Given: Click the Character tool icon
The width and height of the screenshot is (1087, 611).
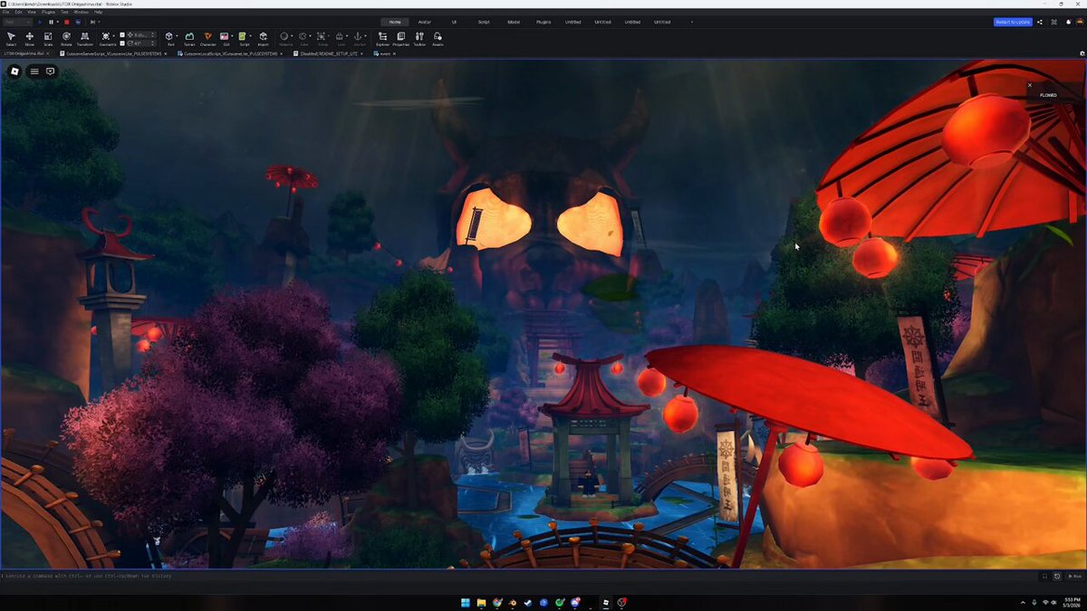Looking at the screenshot, I should pyautogui.click(x=207, y=38).
